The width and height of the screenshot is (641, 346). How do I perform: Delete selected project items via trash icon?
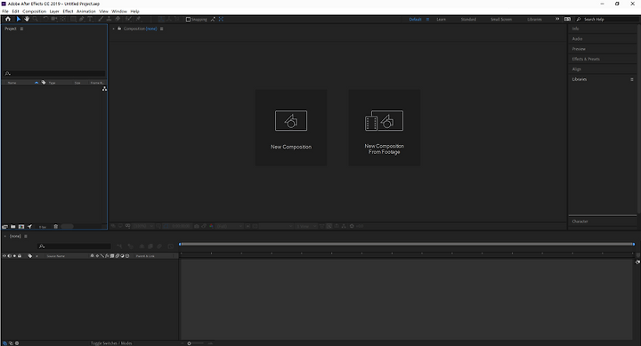coord(55,227)
